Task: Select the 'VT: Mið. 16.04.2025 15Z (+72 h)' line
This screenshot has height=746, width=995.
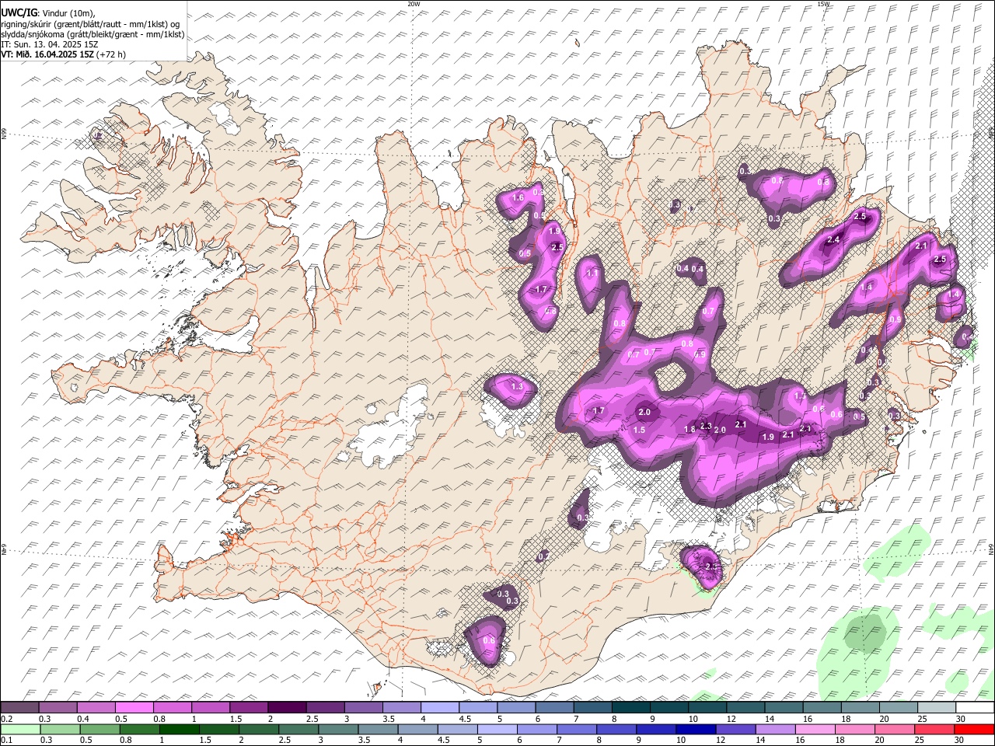Action: coord(64,54)
